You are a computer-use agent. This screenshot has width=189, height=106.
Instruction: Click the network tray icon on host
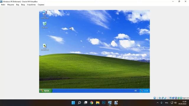pyautogui.click(x=172, y=103)
